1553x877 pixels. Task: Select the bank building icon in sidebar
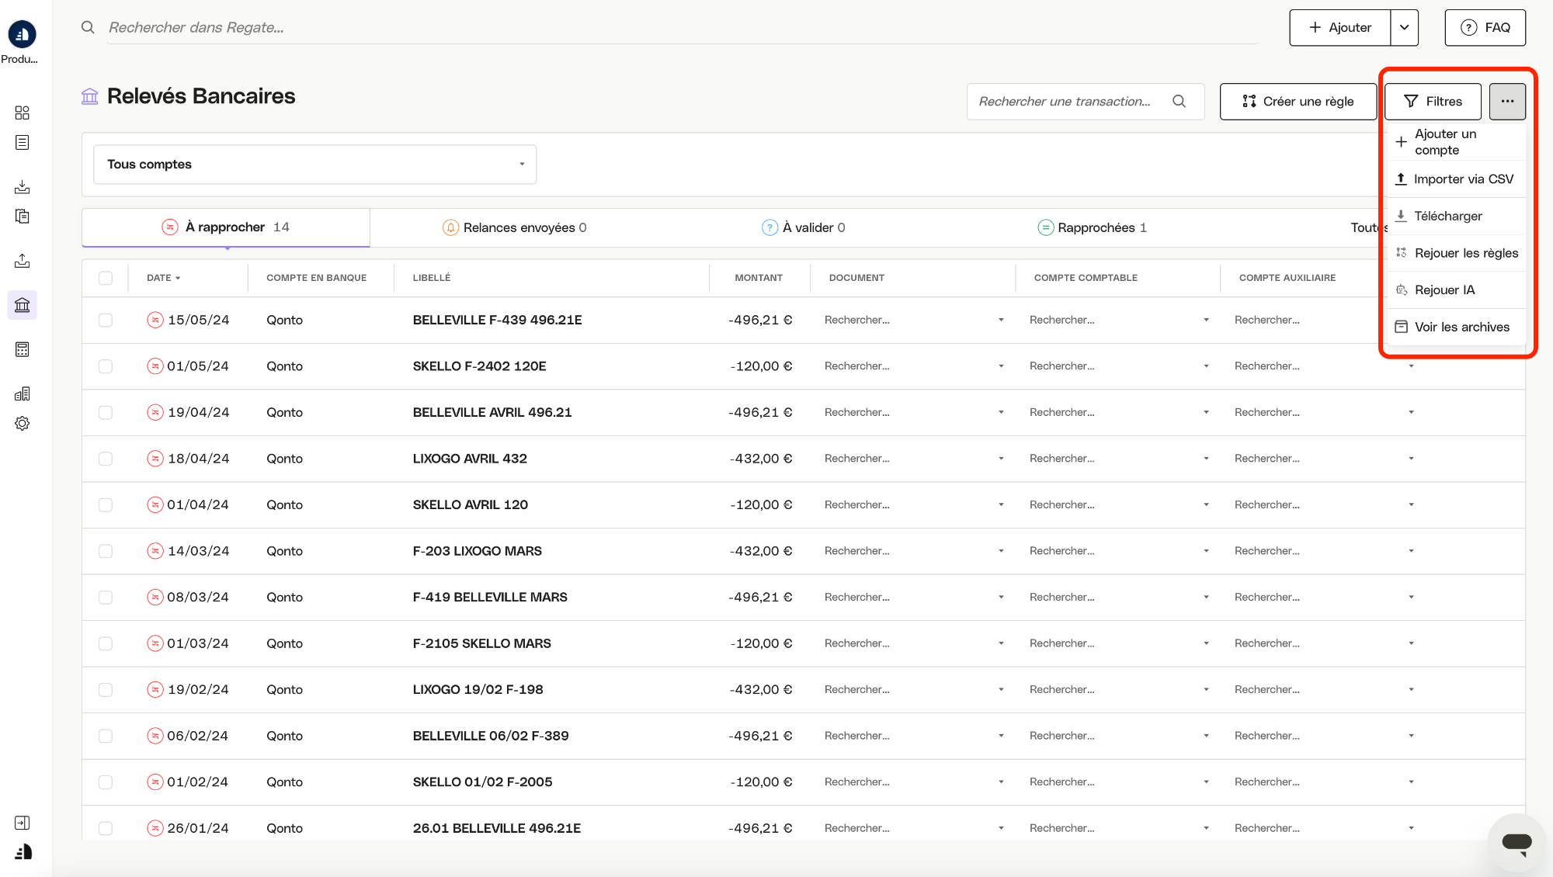click(22, 305)
